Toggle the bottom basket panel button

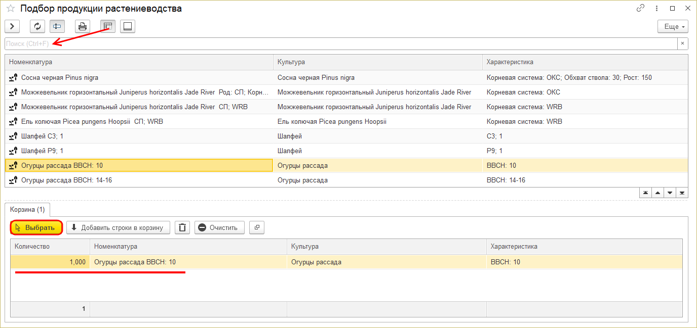tap(127, 26)
